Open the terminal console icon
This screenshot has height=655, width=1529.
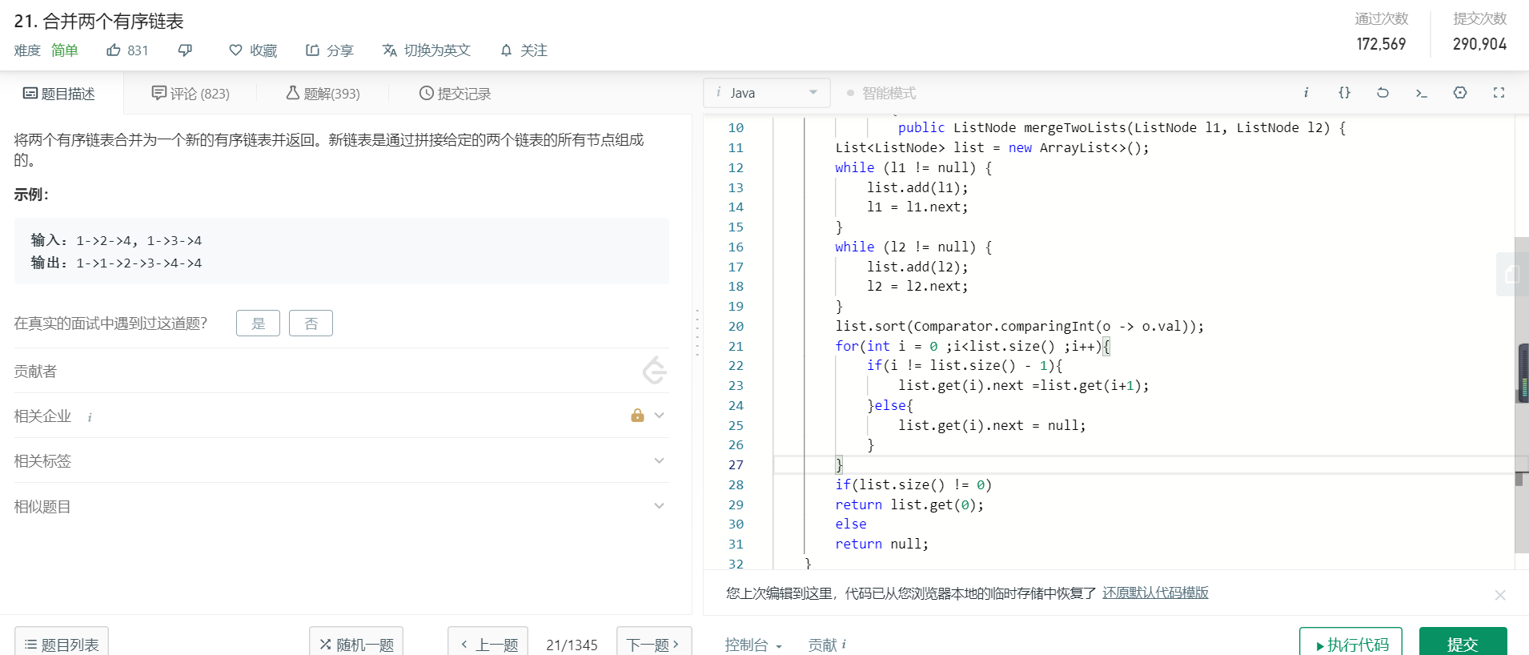pyautogui.click(x=1422, y=93)
